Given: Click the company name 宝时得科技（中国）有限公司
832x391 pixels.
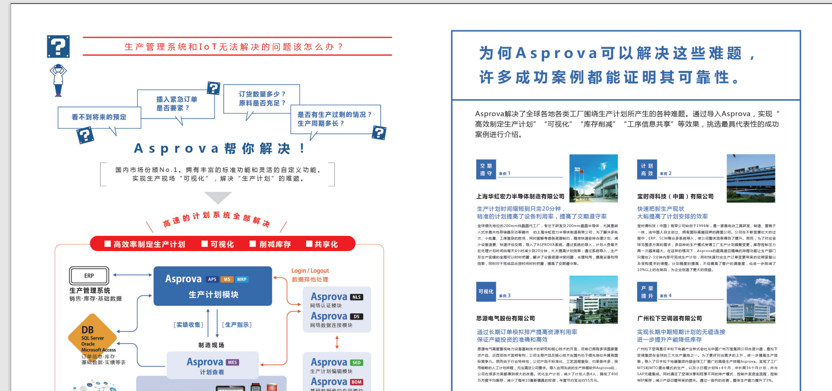Looking at the screenshot, I should click(675, 196).
